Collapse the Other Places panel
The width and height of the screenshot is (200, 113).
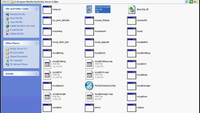[x=36, y=43]
